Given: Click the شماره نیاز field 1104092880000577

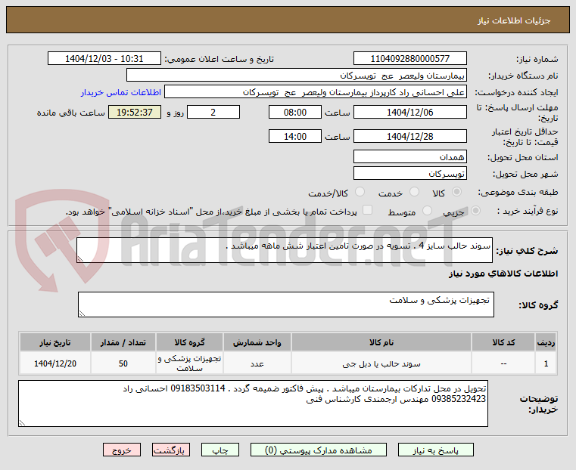Looking at the screenshot, I should [x=410, y=59].
